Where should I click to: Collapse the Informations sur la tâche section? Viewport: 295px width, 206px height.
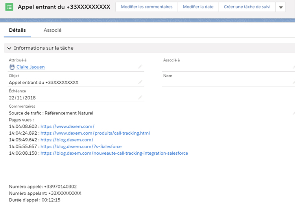tap(9, 48)
